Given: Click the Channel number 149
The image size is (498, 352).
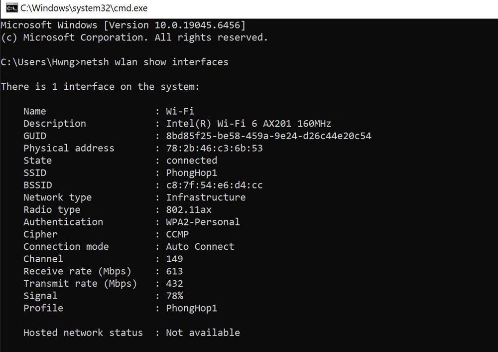Looking at the screenshot, I should 175,259.
